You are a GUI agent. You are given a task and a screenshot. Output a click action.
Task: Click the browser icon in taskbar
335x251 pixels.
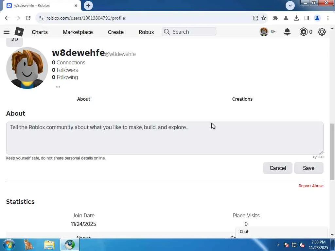70,244
